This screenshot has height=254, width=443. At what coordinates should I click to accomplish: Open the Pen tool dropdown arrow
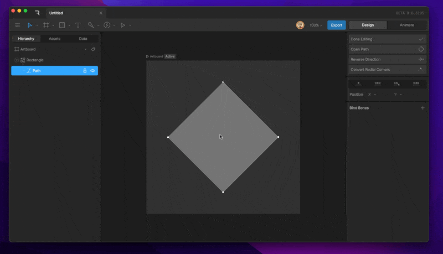98,25
